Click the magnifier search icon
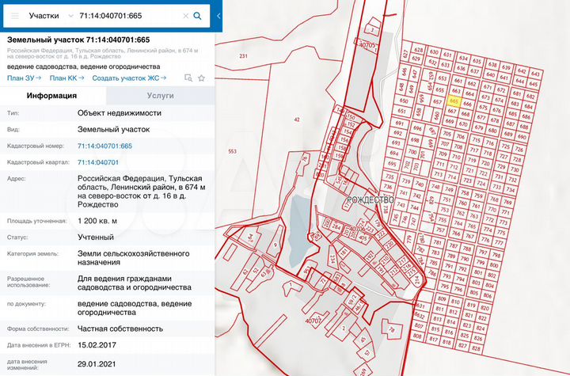This screenshot has height=376, width=570. coord(197,16)
